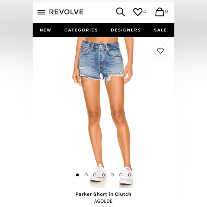Select the first image carousel dot

click(77, 175)
